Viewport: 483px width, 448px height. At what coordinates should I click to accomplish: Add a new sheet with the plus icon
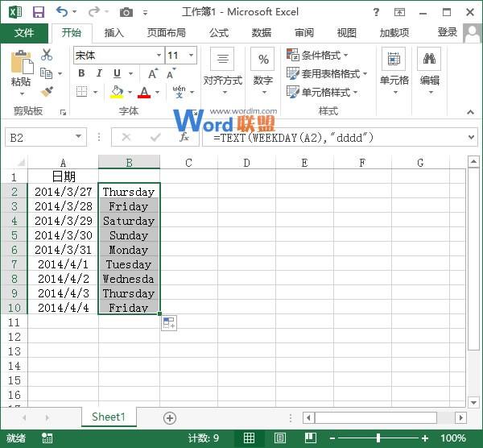pyautogui.click(x=169, y=417)
